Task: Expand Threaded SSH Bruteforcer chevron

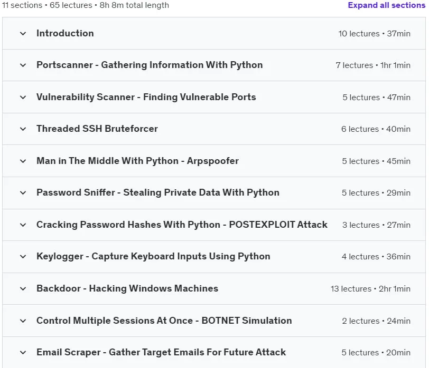Action: [x=23, y=129]
